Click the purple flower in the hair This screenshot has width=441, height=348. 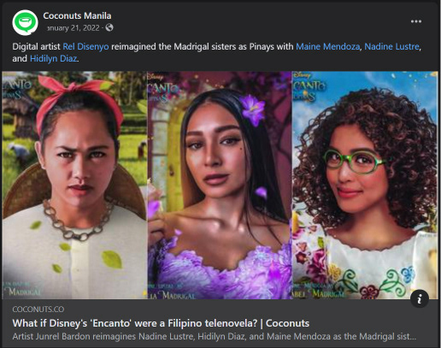(252, 109)
